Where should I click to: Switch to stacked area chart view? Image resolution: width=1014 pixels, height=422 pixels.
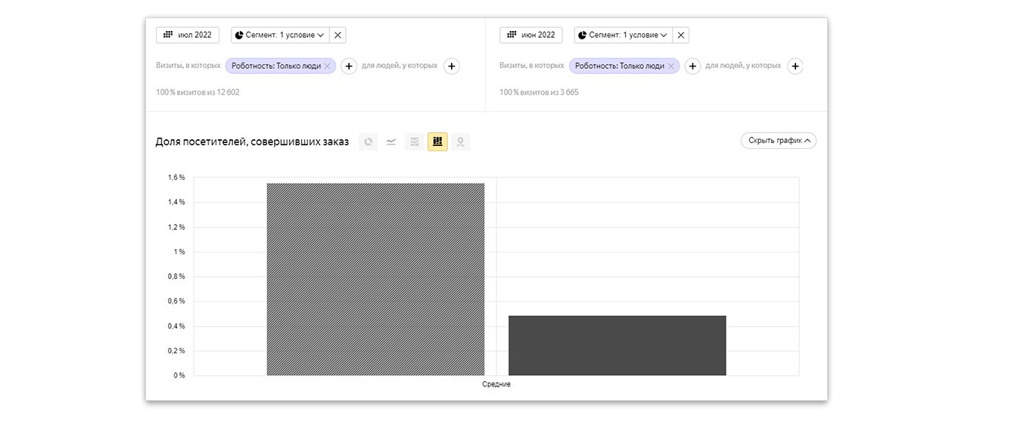tap(415, 141)
